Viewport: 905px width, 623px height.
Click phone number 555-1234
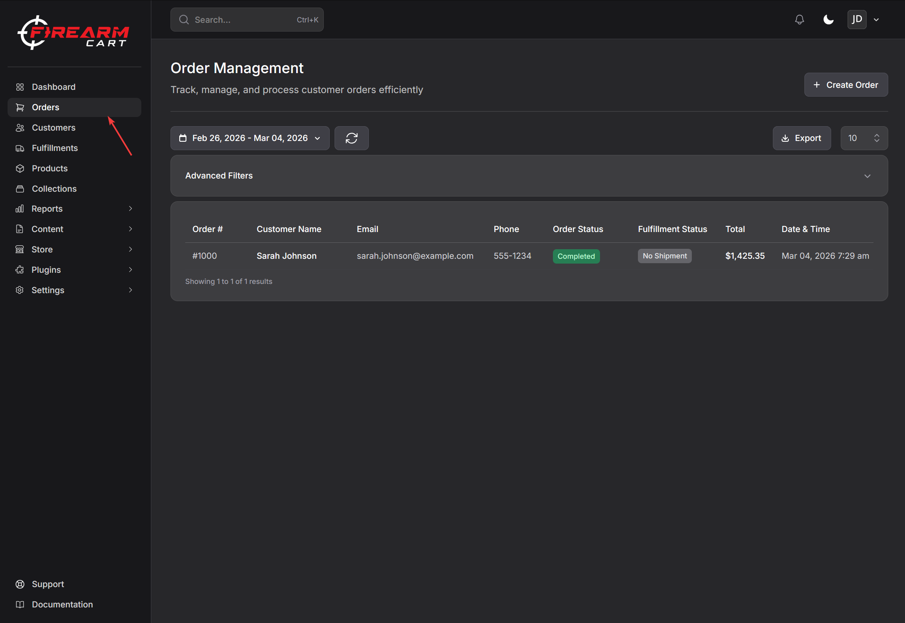[512, 256]
